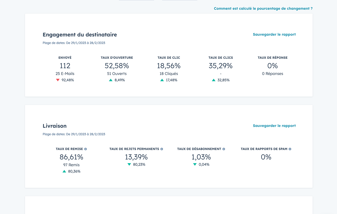Click the '18 Cliqués' text

(169, 74)
